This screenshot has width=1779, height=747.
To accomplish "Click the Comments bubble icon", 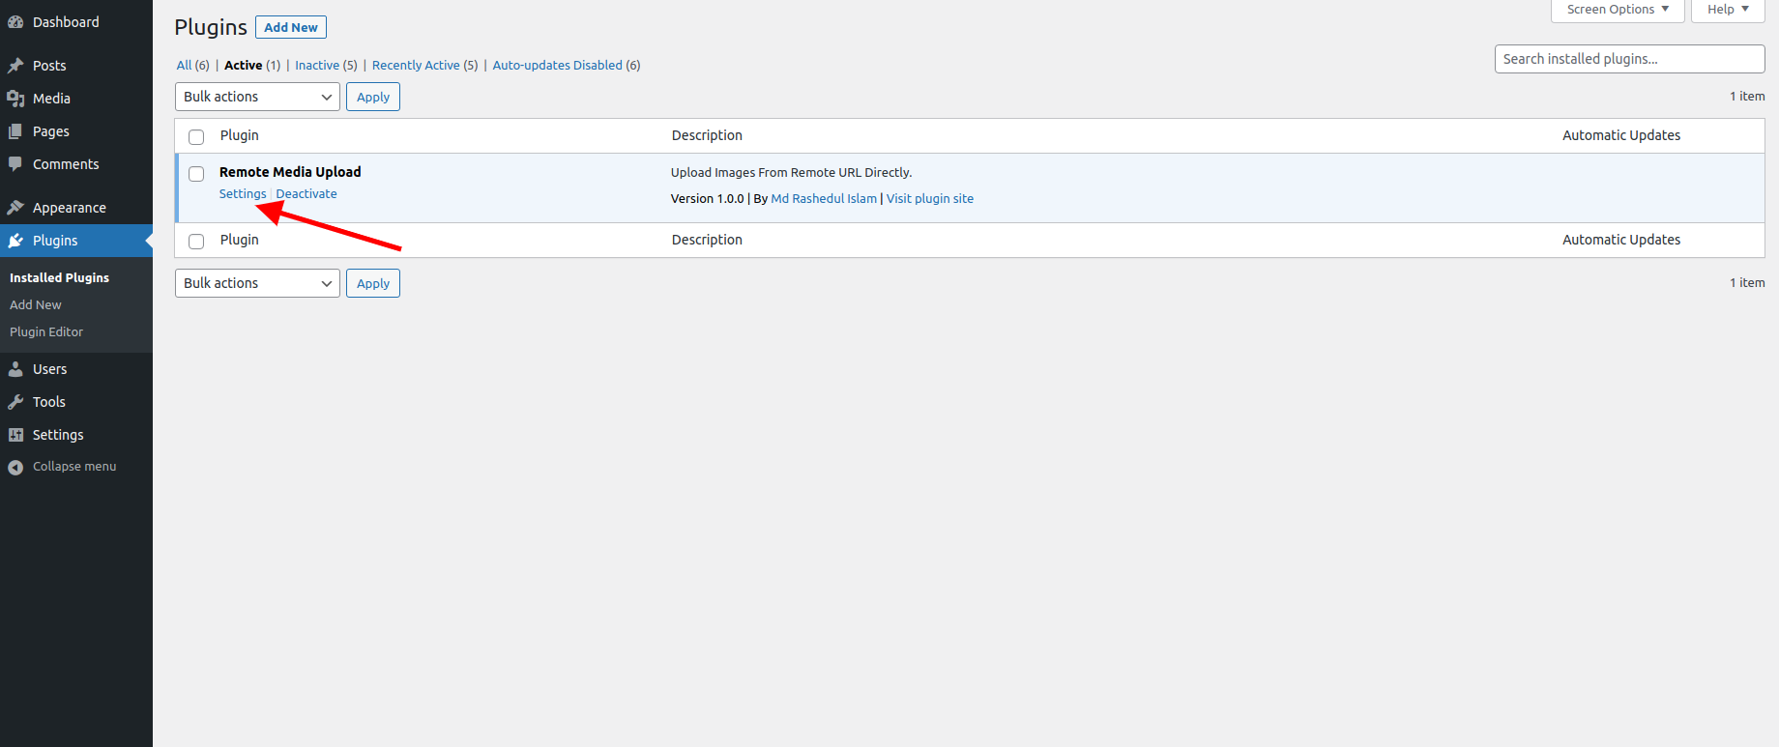I will pyautogui.click(x=15, y=164).
